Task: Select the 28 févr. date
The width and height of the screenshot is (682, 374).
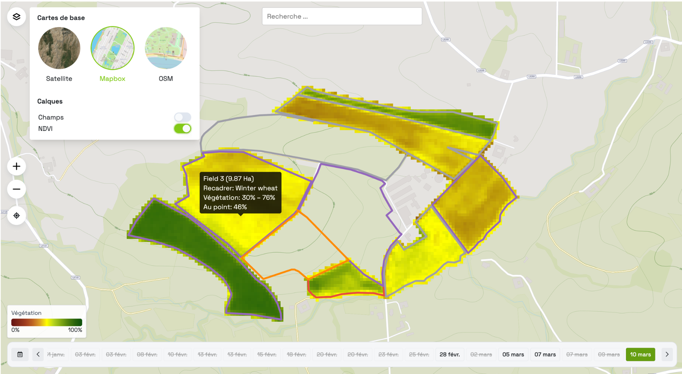Action: (x=450, y=354)
